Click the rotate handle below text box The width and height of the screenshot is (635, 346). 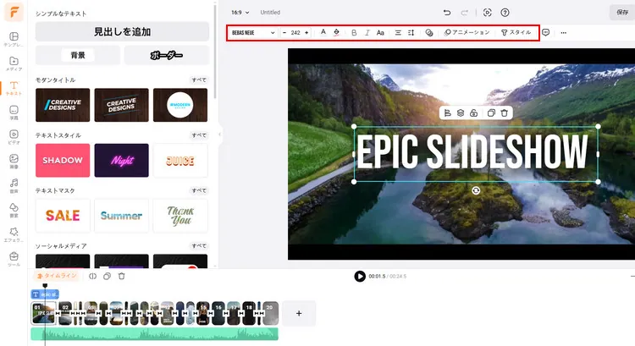(x=476, y=190)
